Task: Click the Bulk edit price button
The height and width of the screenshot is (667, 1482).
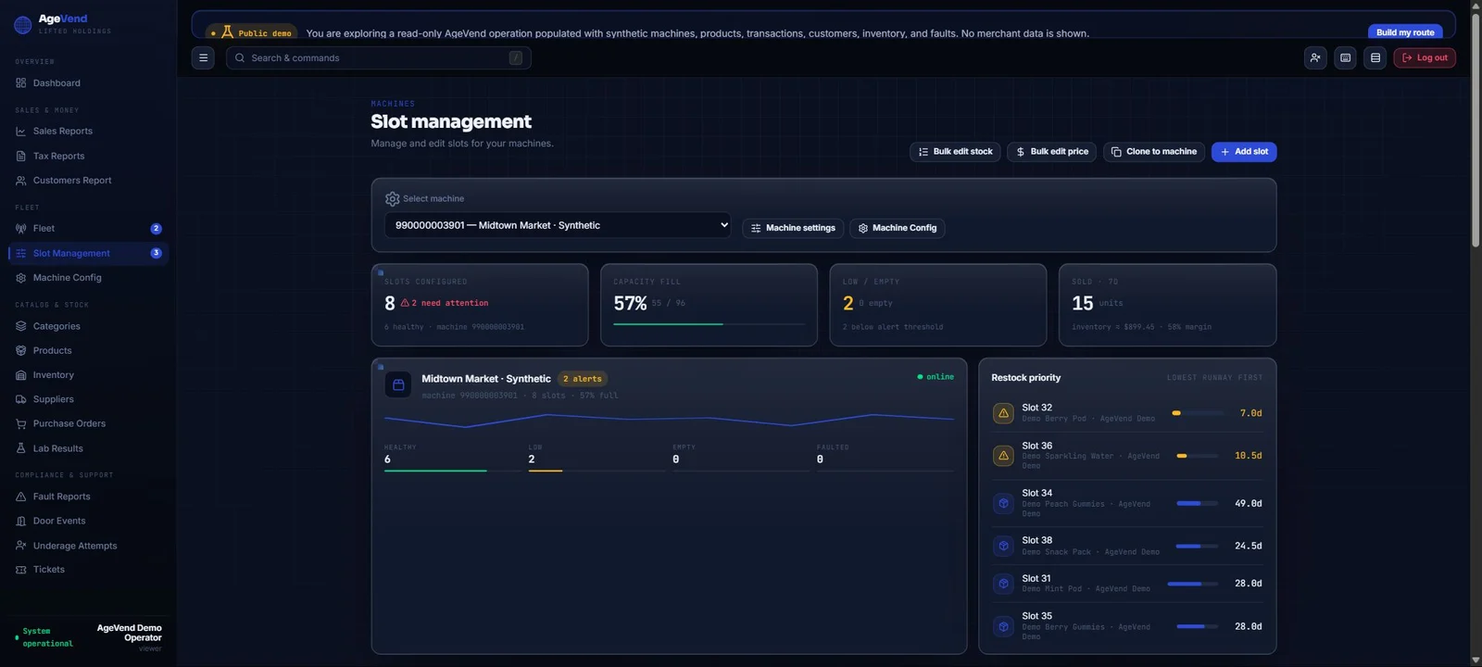Action: (1051, 152)
